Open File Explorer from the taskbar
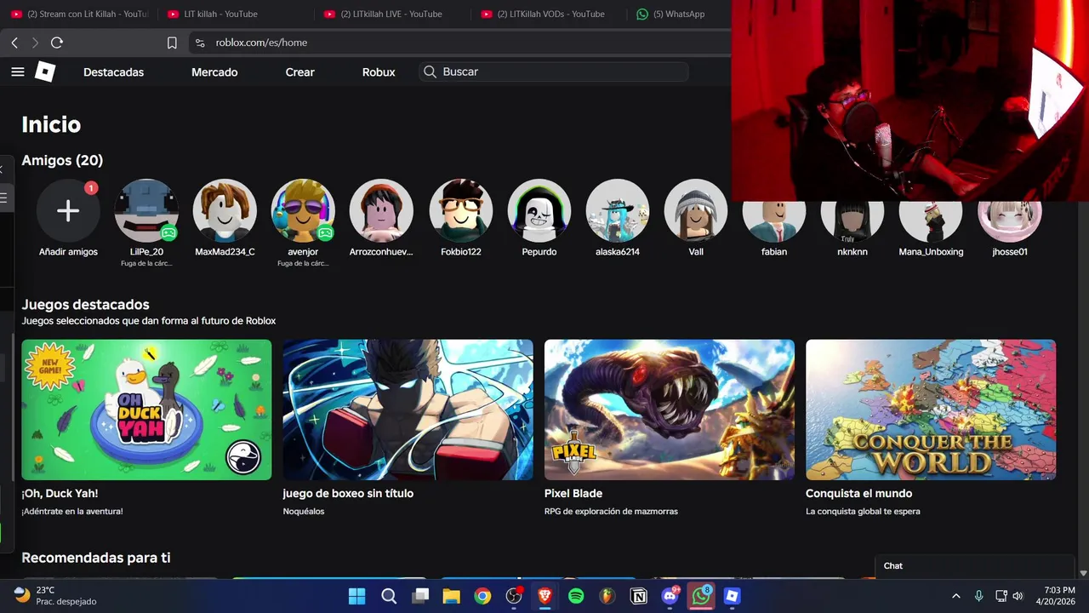Image resolution: width=1089 pixels, height=613 pixels. [x=451, y=596]
